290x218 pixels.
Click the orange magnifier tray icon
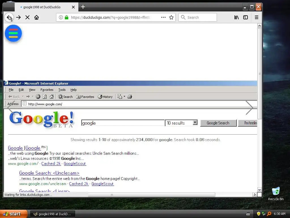(269, 214)
